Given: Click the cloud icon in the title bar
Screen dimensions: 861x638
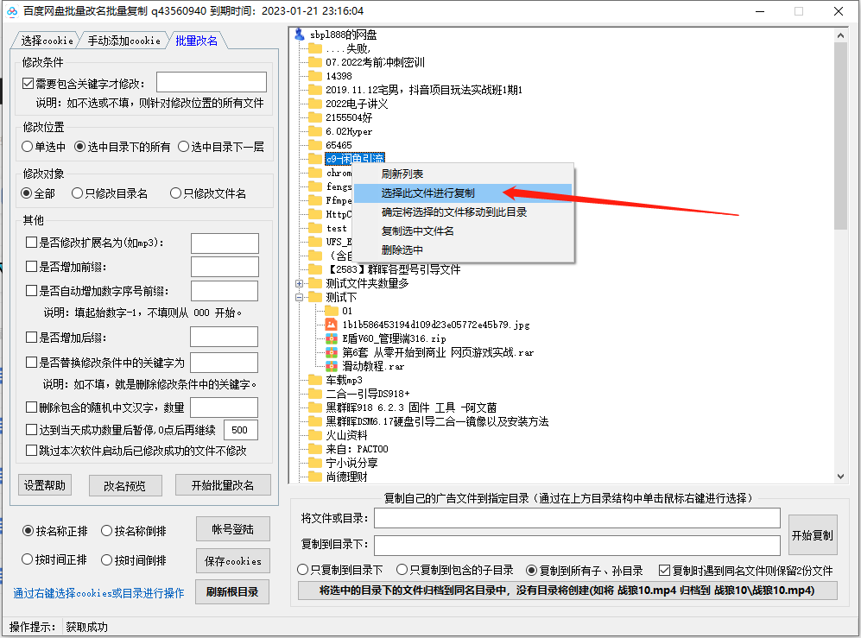Looking at the screenshot, I should tap(14, 11).
